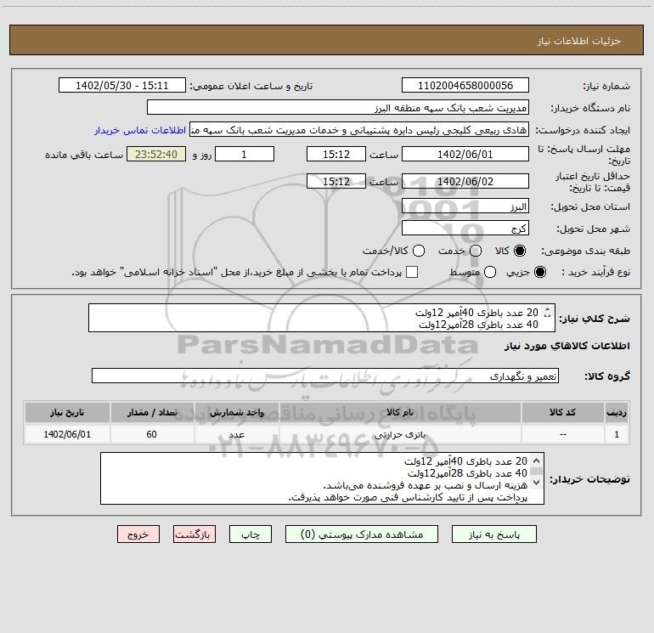
Task: Select the خدمت radio option
Action: [476, 251]
